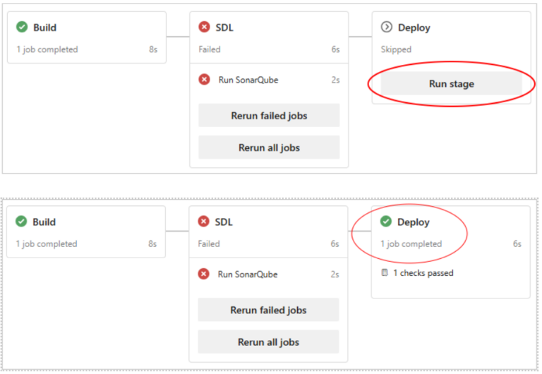Select top Deploy stage title
The height and width of the screenshot is (374, 542).
coord(414,28)
